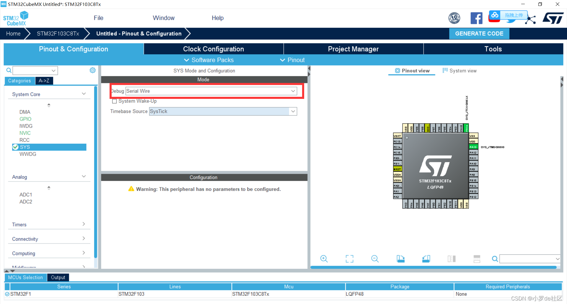Open the settings gear in the categories panel
The image size is (567, 304).
tap(92, 70)
